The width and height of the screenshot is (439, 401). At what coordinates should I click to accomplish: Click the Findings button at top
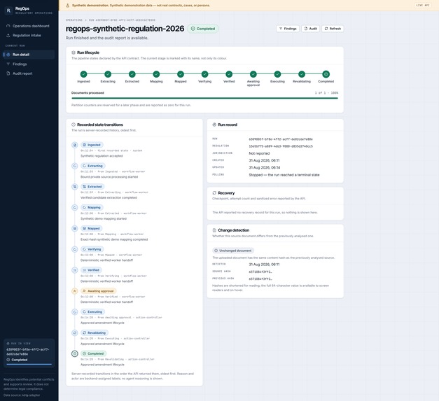(x=288, y=29)
